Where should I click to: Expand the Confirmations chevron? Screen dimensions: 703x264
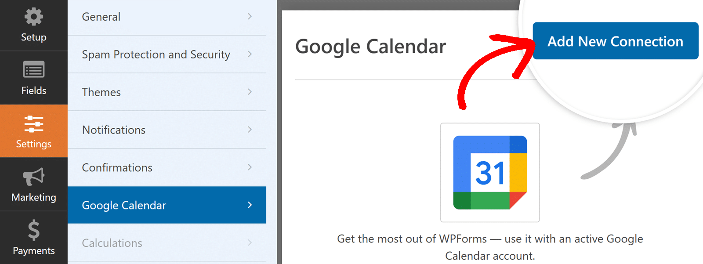[250, 167]
